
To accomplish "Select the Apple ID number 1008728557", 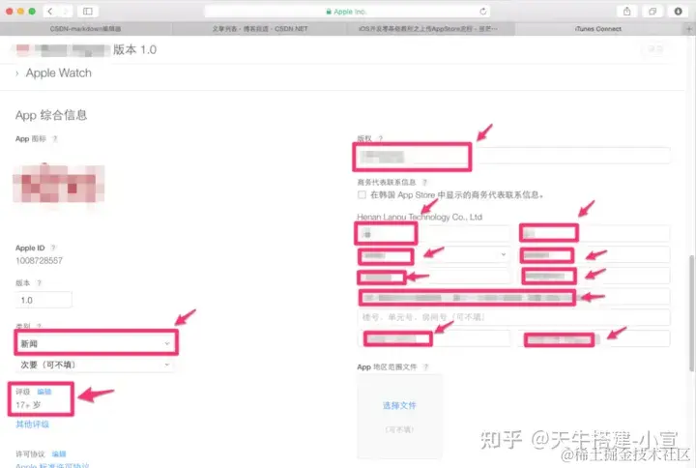I will [x=39, y=261].
